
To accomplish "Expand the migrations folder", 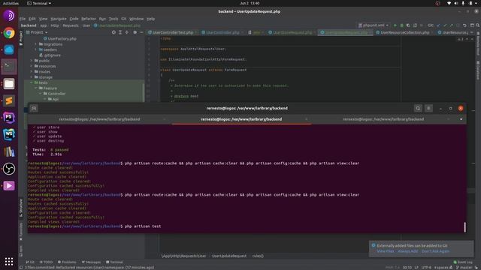I will click(36, 44).
